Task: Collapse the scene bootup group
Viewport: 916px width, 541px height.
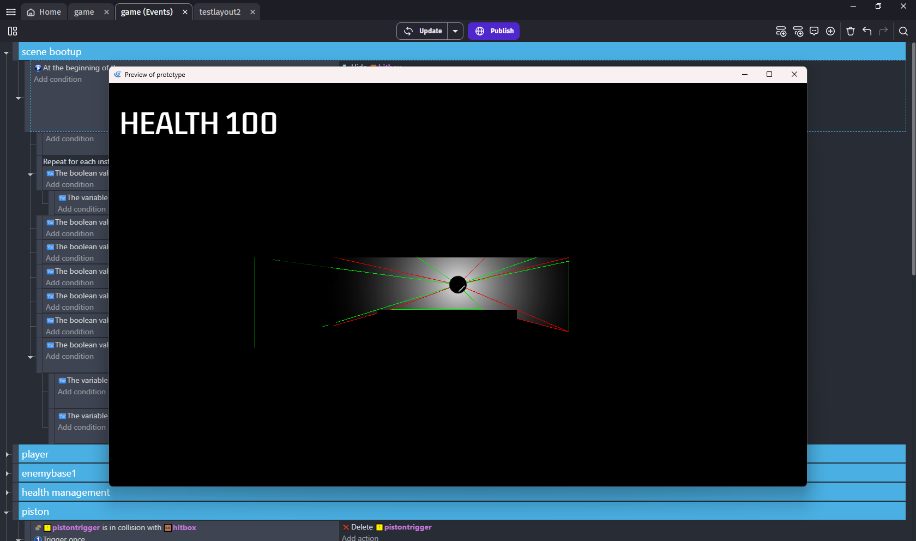Action: pyautogui.click(x=7, y=53)
